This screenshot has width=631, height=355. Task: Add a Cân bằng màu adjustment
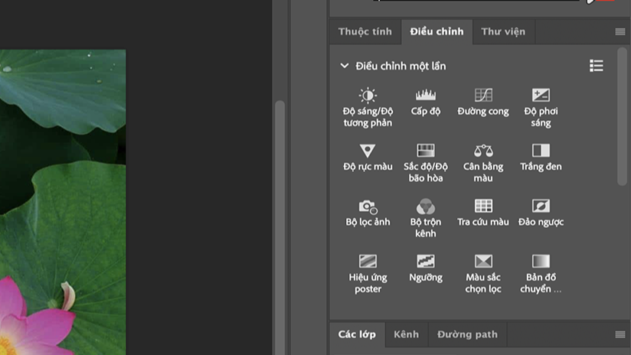click(x=483, y=151)
